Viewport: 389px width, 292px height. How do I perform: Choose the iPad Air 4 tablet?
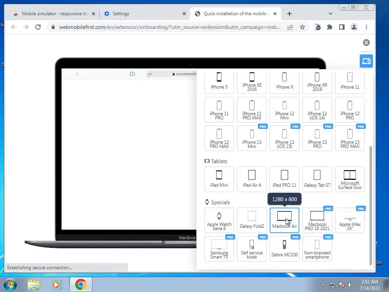tap(252, 179)
